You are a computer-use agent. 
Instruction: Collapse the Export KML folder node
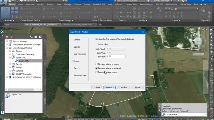tap(10, 58)
